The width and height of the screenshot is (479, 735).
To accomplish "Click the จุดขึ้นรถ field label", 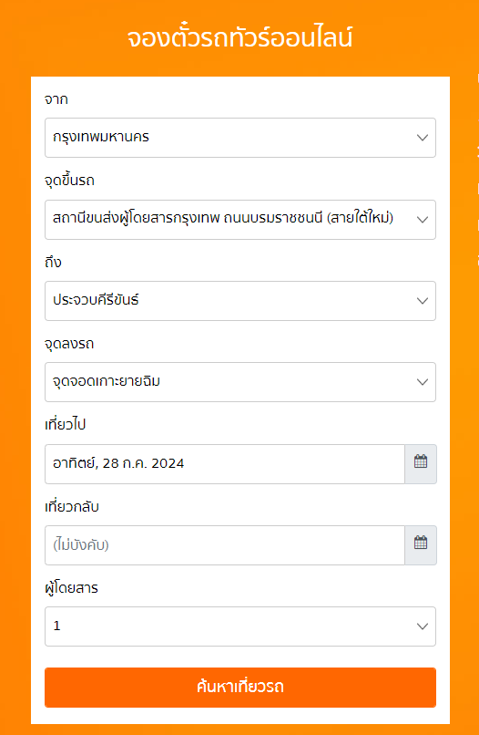I will click(69, 181).
